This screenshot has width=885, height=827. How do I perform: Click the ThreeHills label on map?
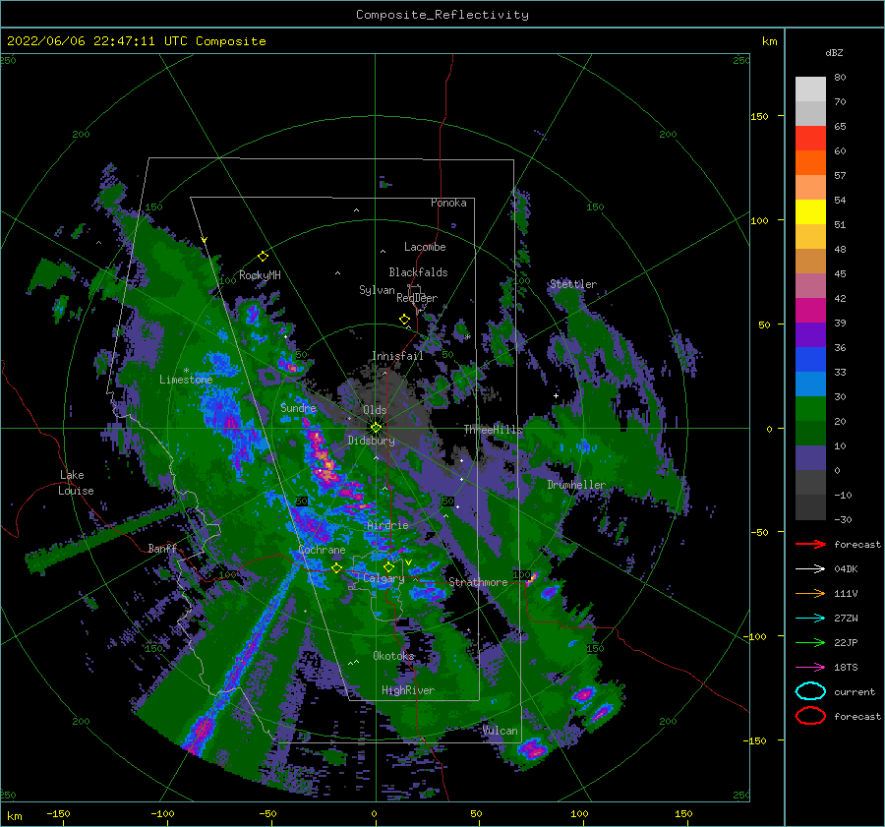494,430
